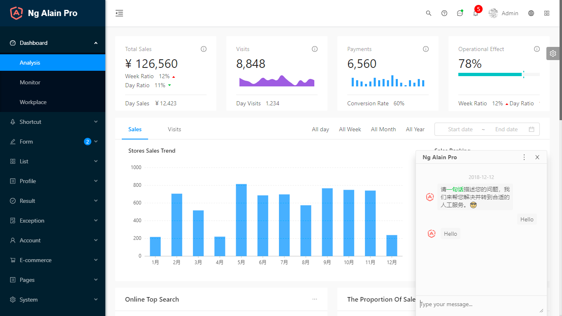Viewport: 562px width, 316px height.
Task: Open the Admin user dropdown
Action: pos(503,13)
